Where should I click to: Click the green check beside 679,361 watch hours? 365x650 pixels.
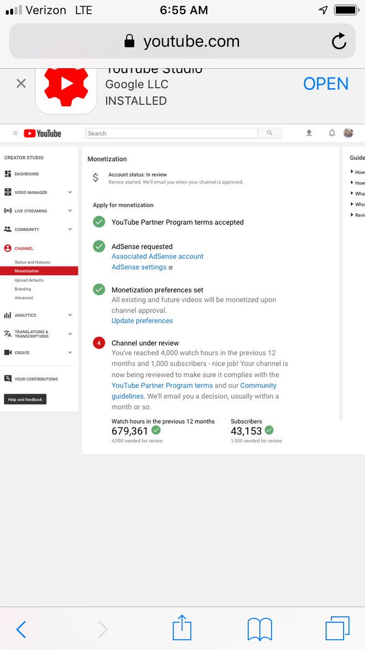point(156,430)
